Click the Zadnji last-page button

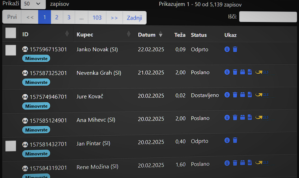tap(134, 18)
